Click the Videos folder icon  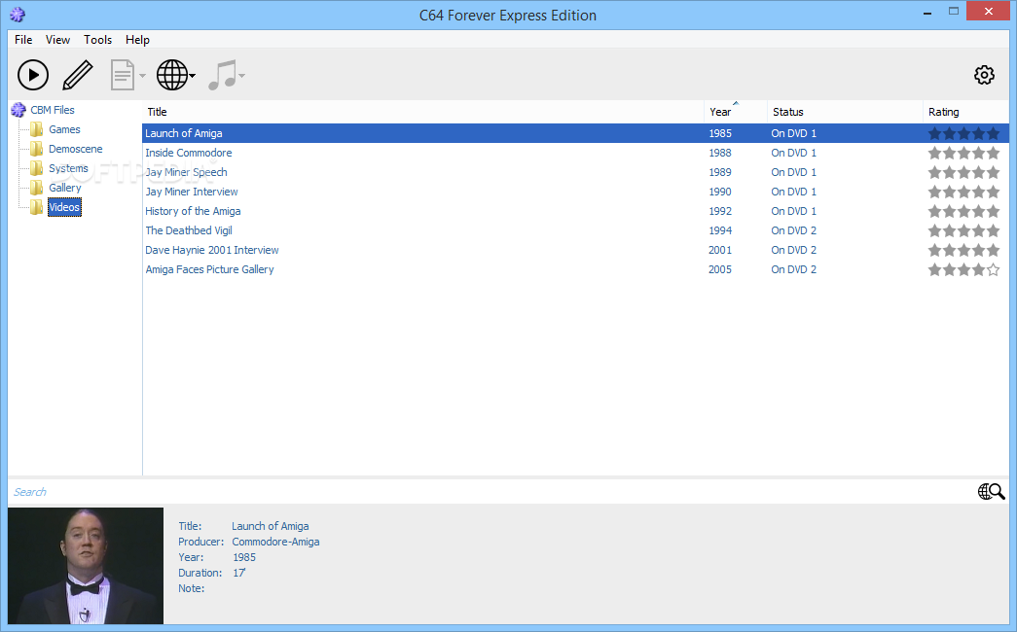point(37,207)
